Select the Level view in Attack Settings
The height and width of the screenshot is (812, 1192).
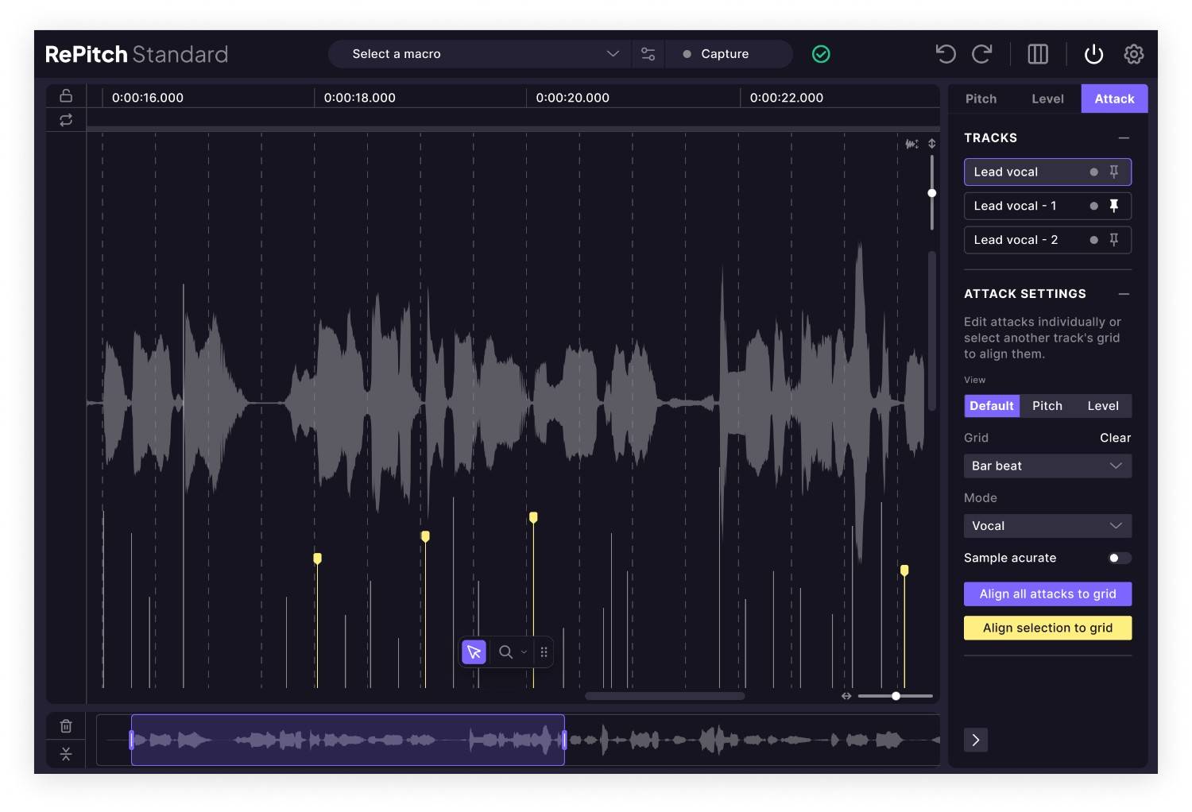point(1103,405)
